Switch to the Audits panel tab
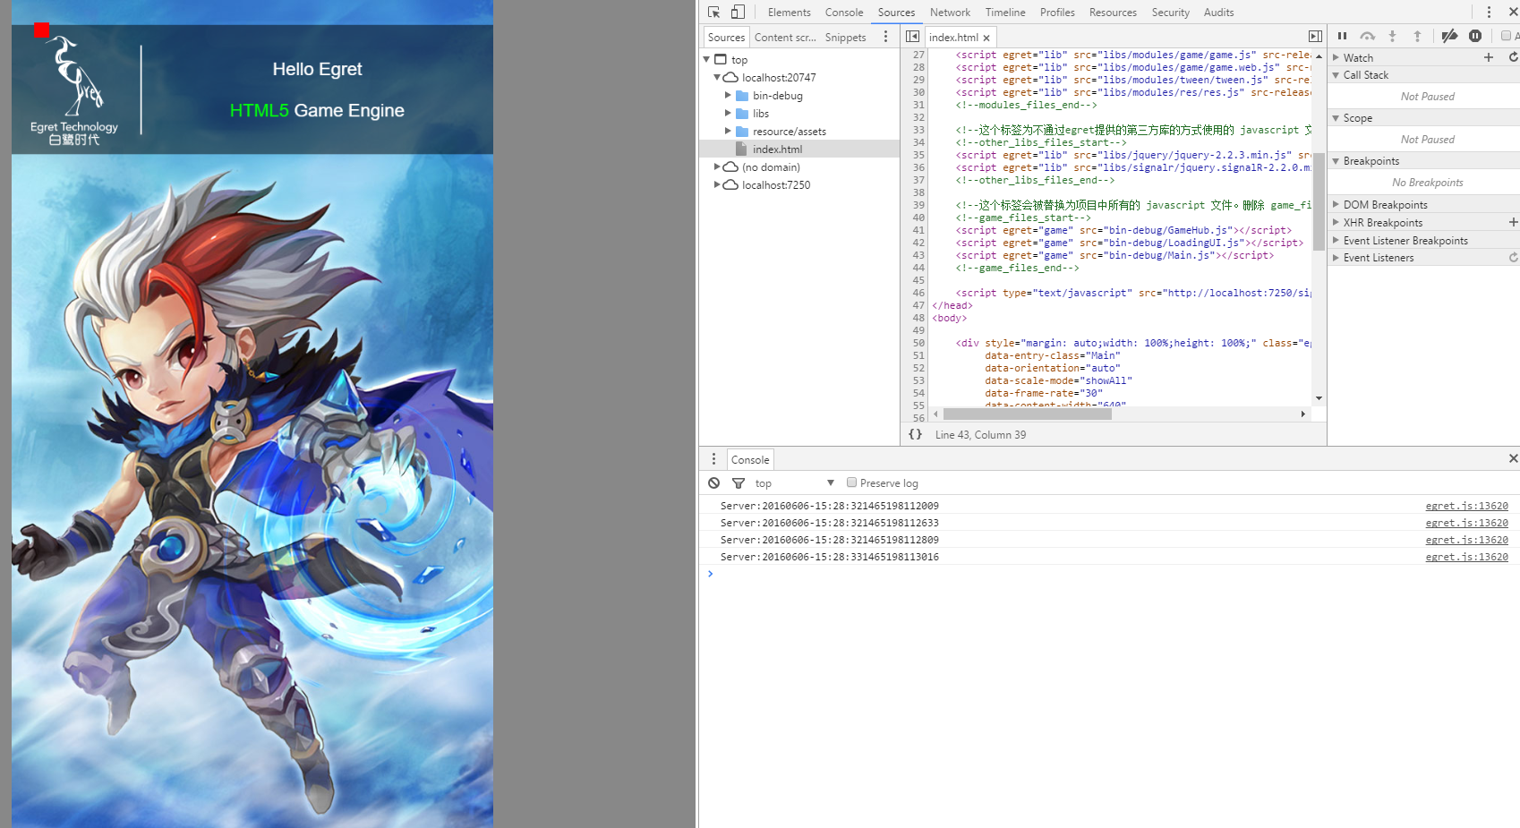The image size is (1520, 828). [x=1218, y=13]
